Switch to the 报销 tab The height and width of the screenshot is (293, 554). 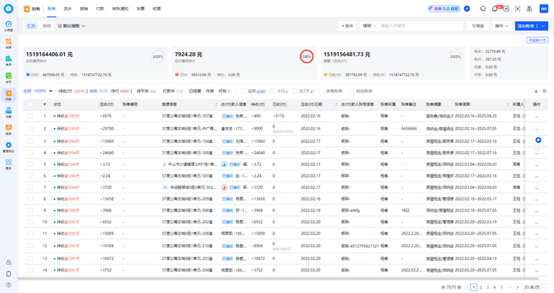pyautogui.click(x=84, y=9)
